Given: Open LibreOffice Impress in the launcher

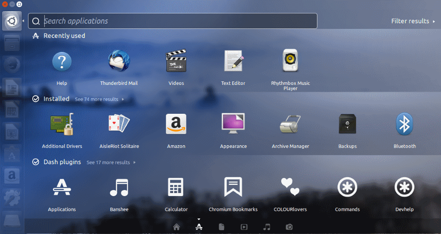Looking at the screenshot, I should point(12,131).
